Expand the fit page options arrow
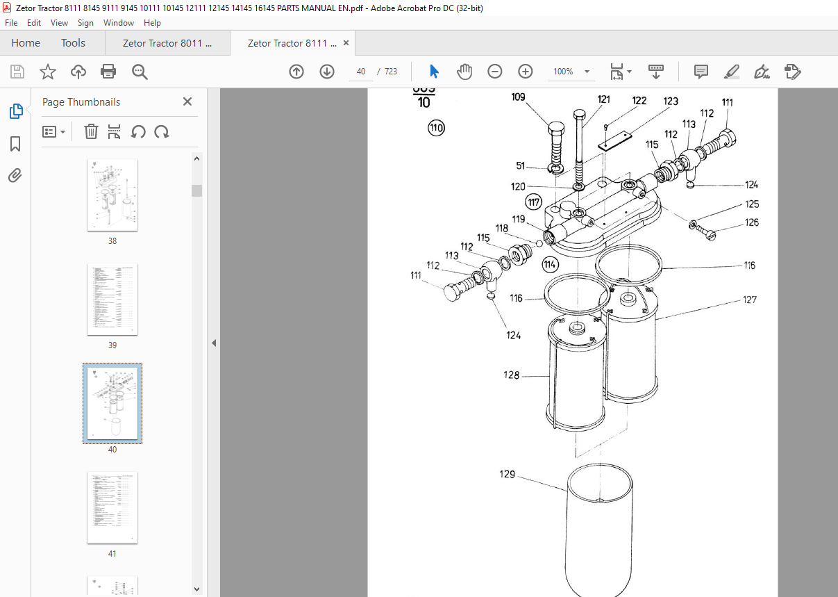 pyautogui.click(x=630, y=72)
